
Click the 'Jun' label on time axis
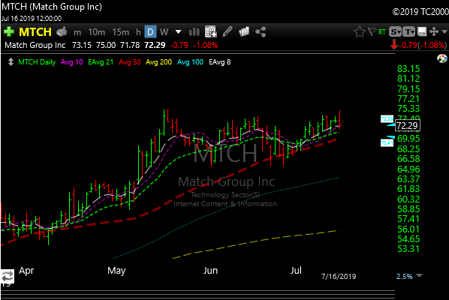click(210, 270)
